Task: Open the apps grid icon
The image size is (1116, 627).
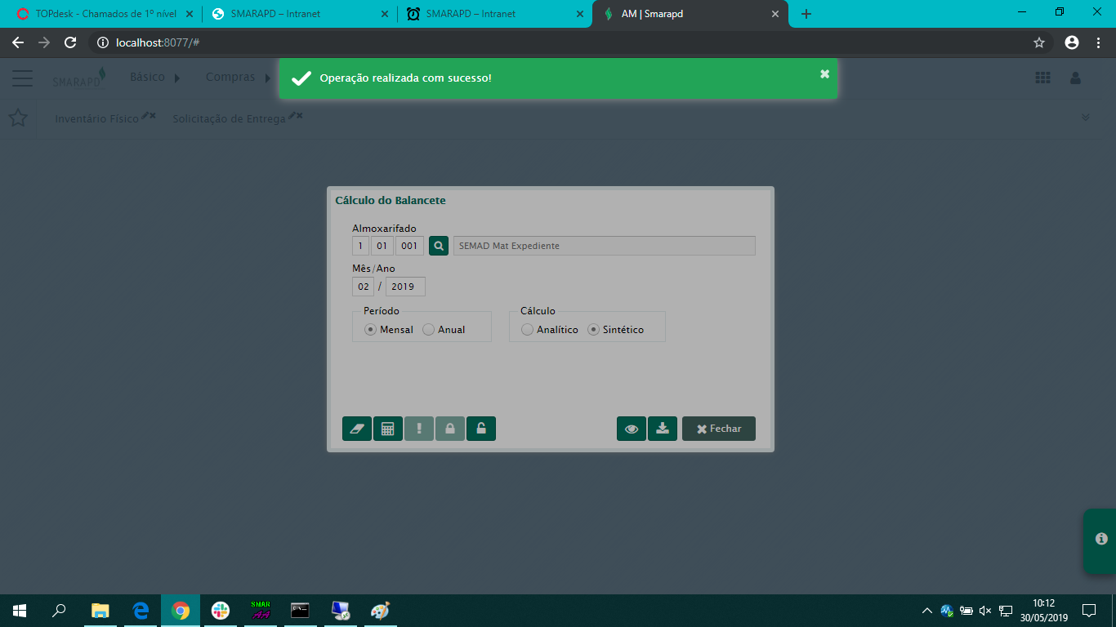Action: click(1042, 78)
